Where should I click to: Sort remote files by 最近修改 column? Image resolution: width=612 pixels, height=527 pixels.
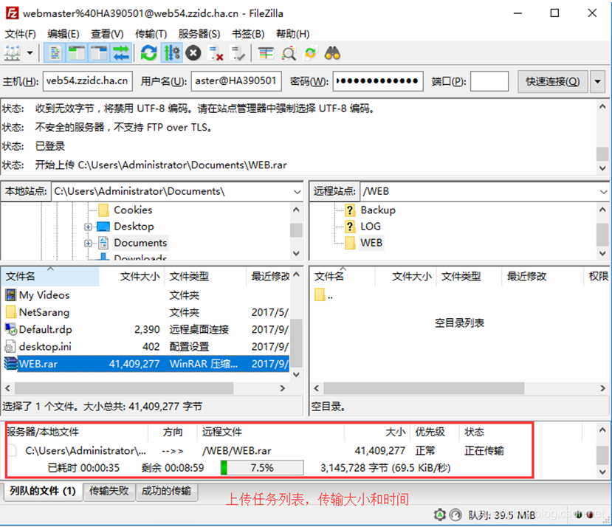(x=542, y=276)
